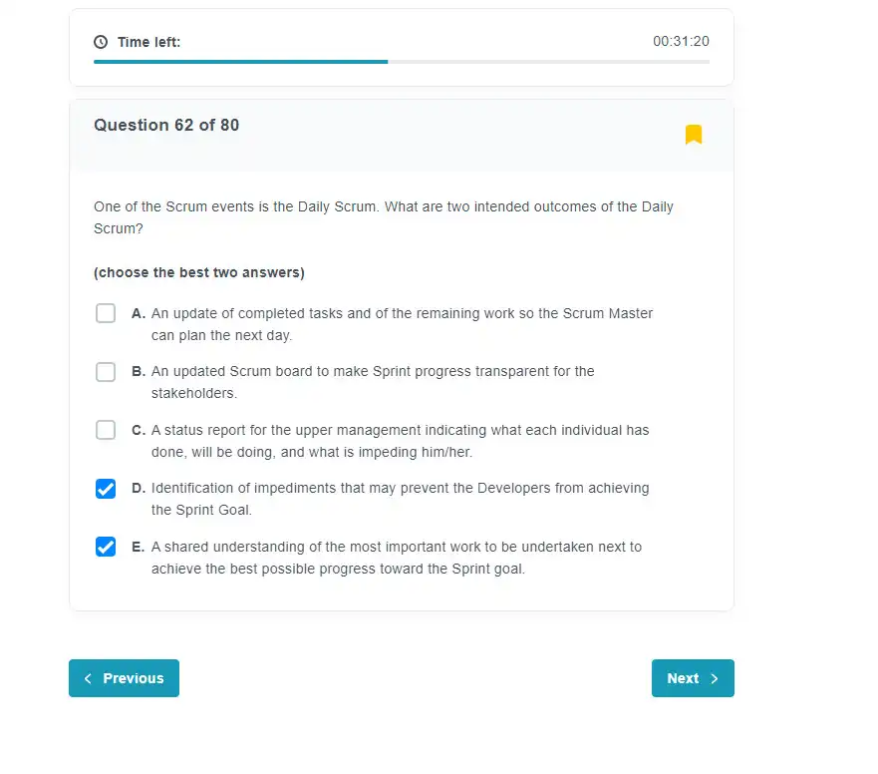Click the time remaining progress bar
Viewport: 878px width, 774px height.
coord(402,62)
